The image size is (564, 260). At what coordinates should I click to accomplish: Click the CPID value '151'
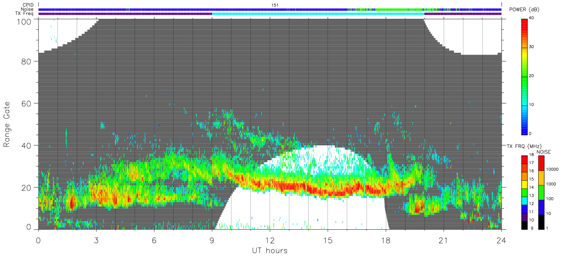point(275,5)
